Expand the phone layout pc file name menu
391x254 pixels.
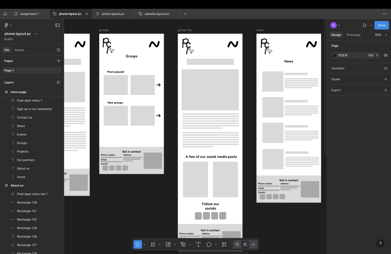coord(36,34)
